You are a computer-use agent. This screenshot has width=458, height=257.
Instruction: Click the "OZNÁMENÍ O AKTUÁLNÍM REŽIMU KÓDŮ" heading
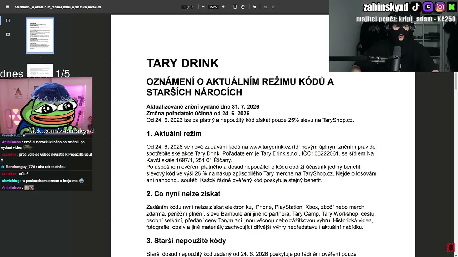(240, 87)
